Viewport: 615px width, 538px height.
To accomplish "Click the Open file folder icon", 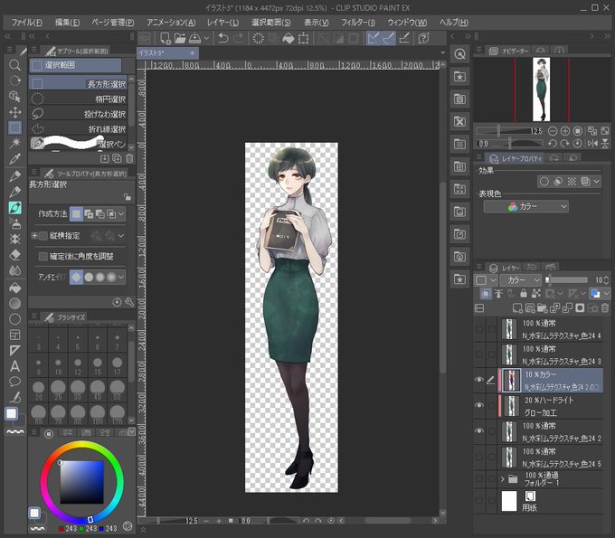I will coord(180,38).
